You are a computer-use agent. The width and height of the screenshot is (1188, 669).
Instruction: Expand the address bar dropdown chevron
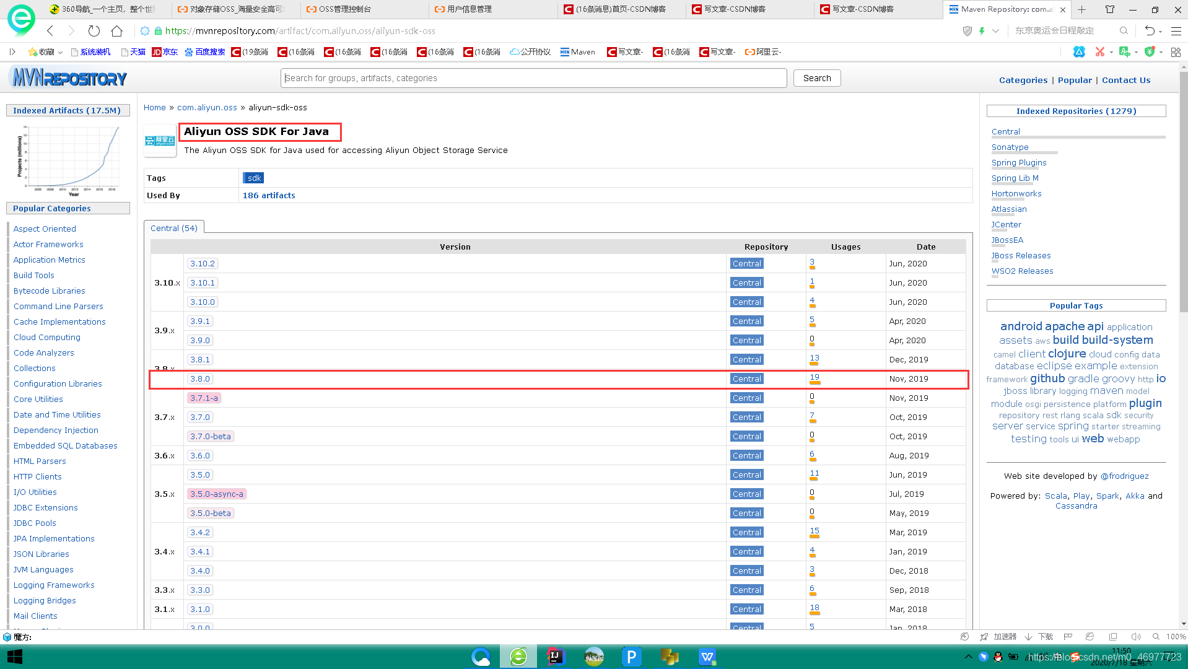(x=995, y=31)
